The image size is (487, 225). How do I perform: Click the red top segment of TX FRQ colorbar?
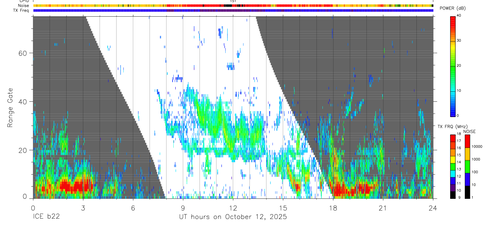(453, 138)
